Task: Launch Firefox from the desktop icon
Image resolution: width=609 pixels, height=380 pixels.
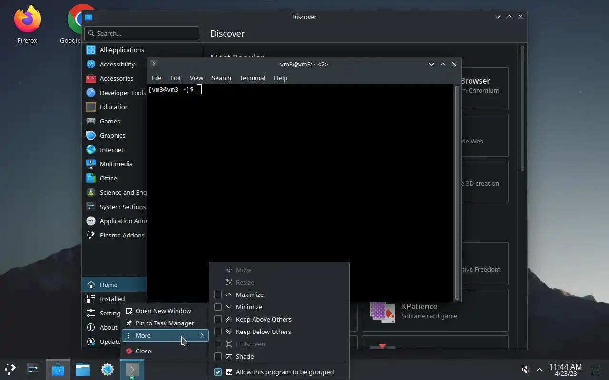Action: point(28,20)
